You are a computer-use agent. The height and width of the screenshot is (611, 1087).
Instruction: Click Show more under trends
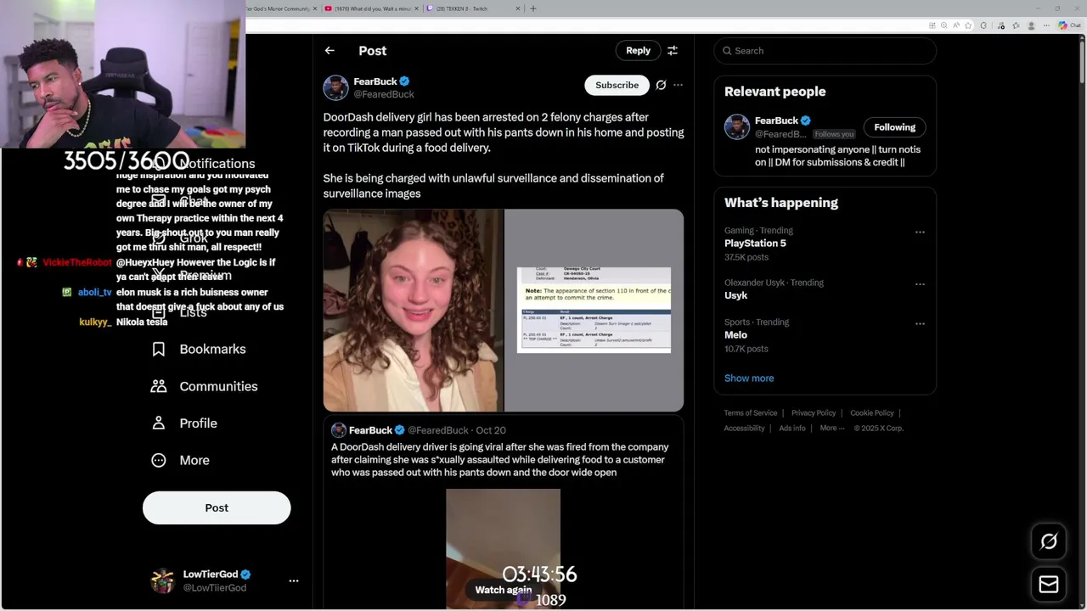(749, 378)
